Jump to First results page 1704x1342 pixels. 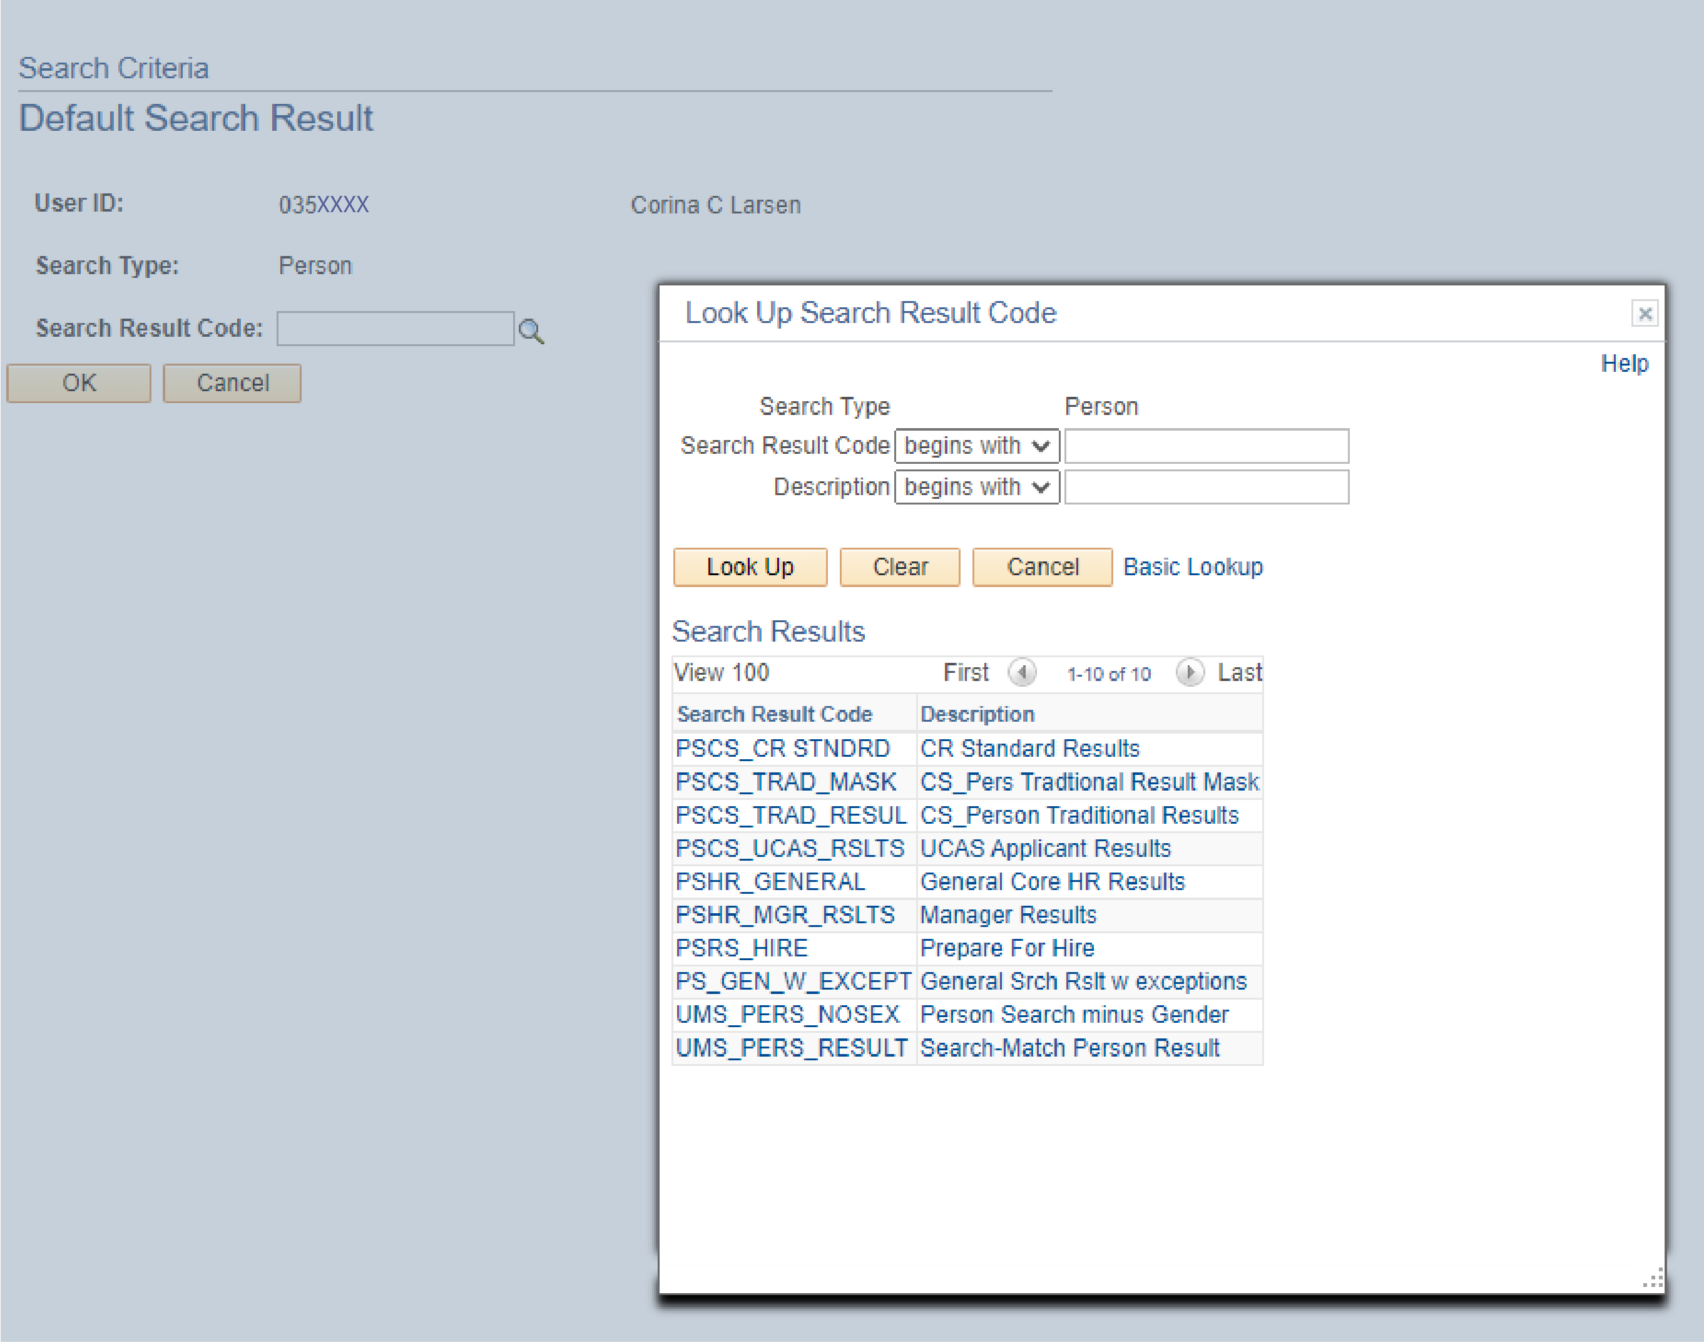tap(966, 673)
